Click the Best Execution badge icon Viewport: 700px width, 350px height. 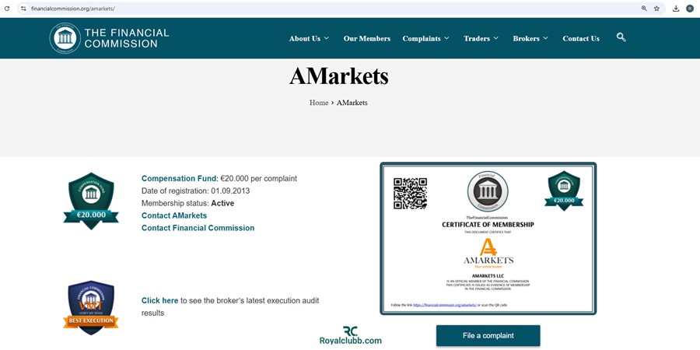pos(91,307)
